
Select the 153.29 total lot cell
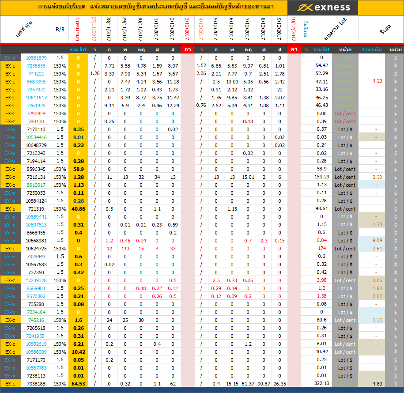[x=321, y=177]
